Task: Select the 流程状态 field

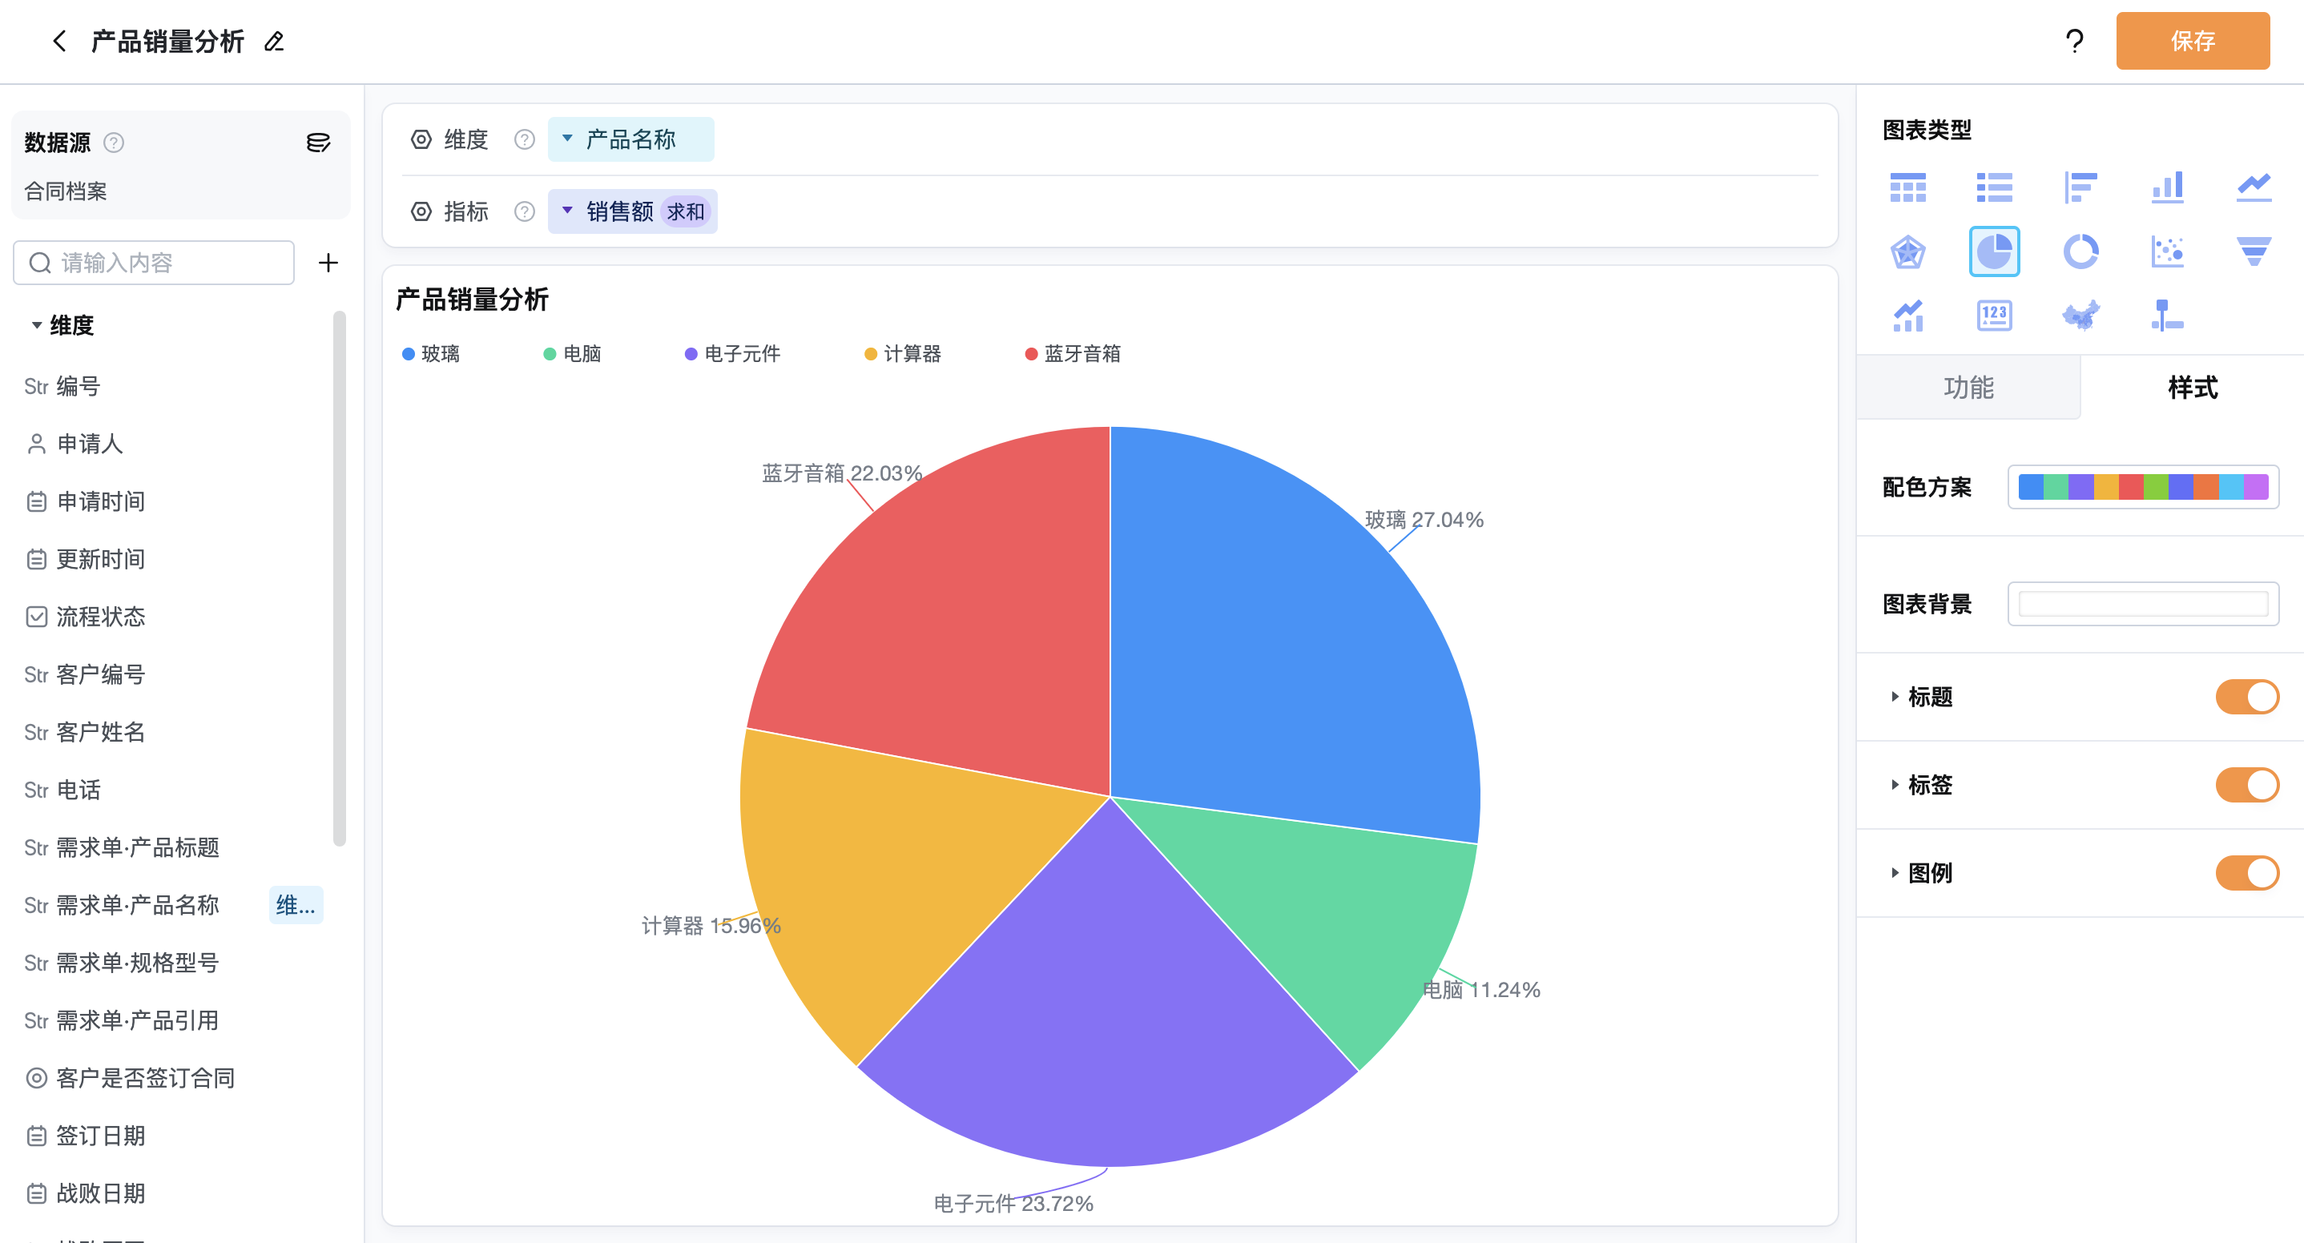Action: point(85,617)
